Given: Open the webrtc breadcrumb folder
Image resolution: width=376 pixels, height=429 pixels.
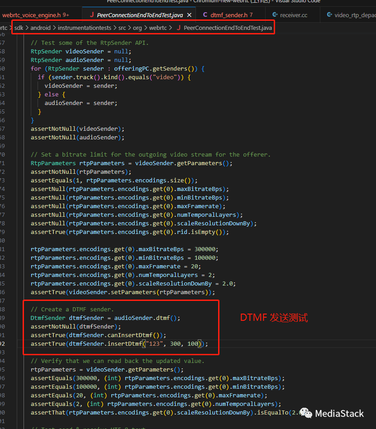Looking at the screenshot, I should pyautogui.click(x=158, y=28).
